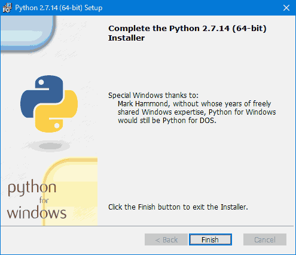Click the greyed-out Back button
Image resolution: width=296 pixels, height=255 pixels.
click(166, 239)
